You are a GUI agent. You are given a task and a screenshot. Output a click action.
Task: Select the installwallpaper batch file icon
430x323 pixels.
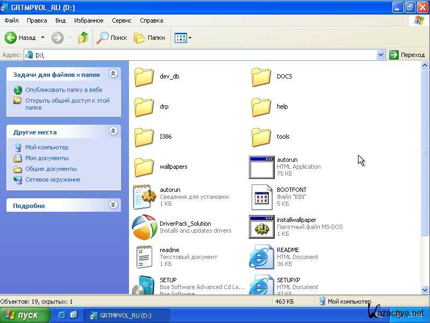(261, 227)
